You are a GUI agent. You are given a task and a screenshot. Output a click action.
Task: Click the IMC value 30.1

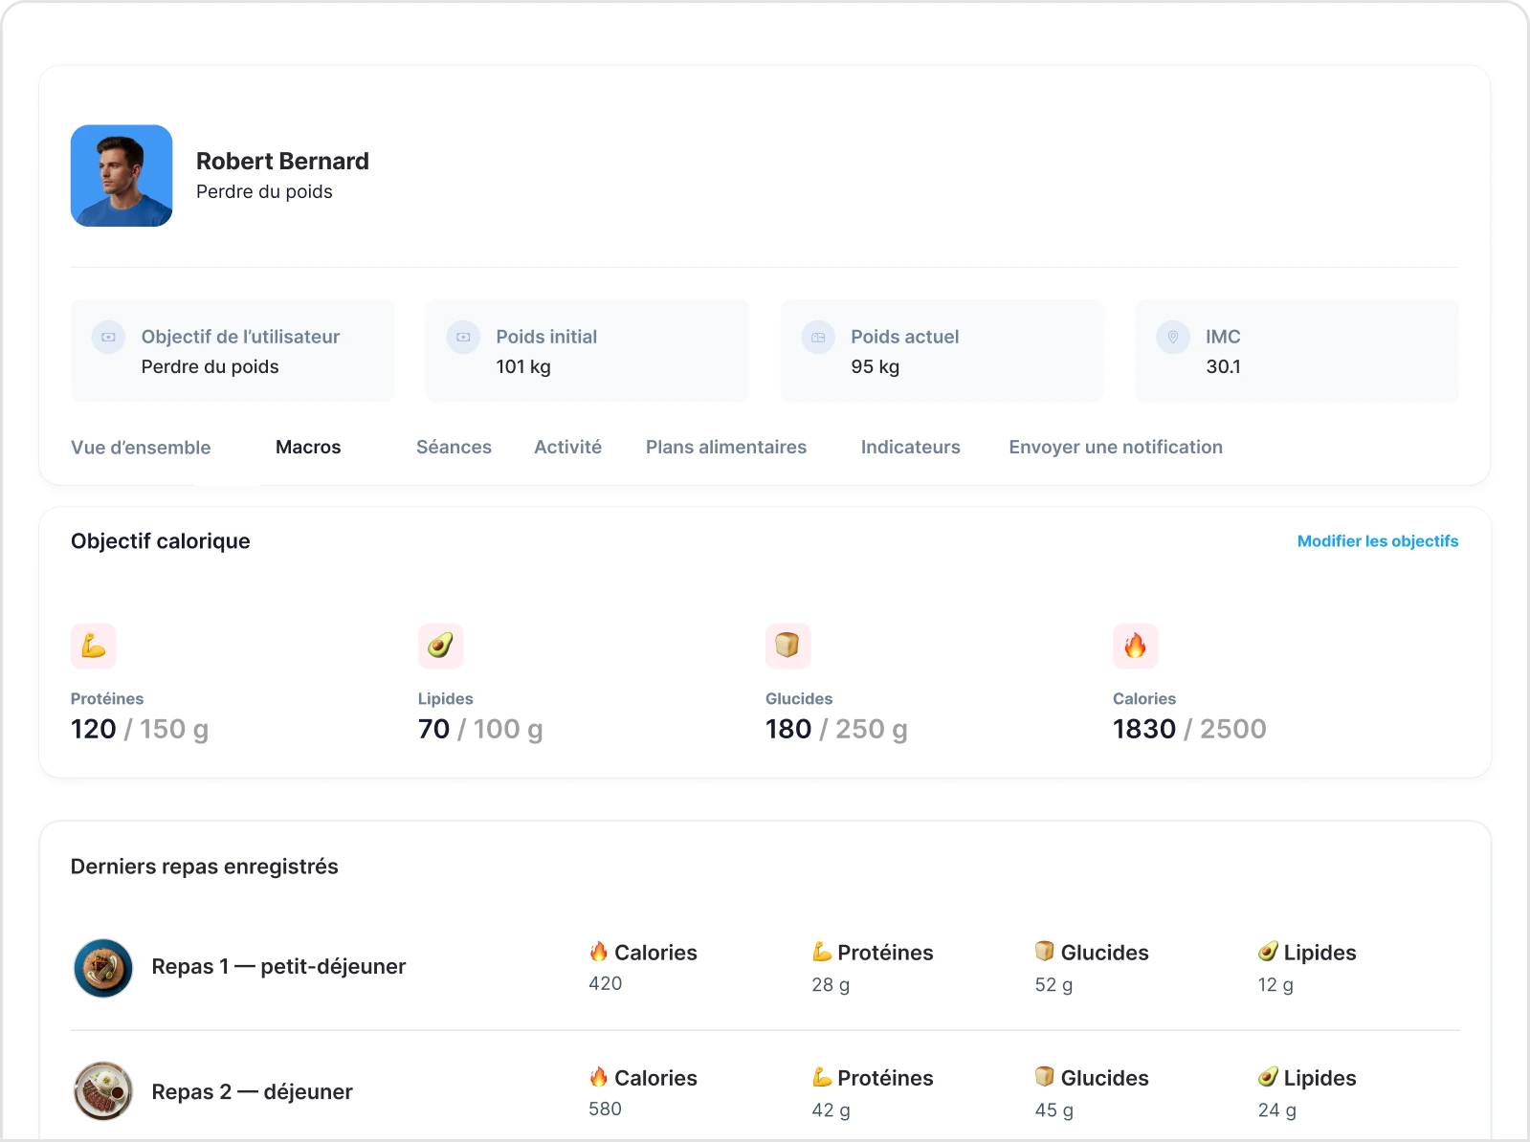1223,366
